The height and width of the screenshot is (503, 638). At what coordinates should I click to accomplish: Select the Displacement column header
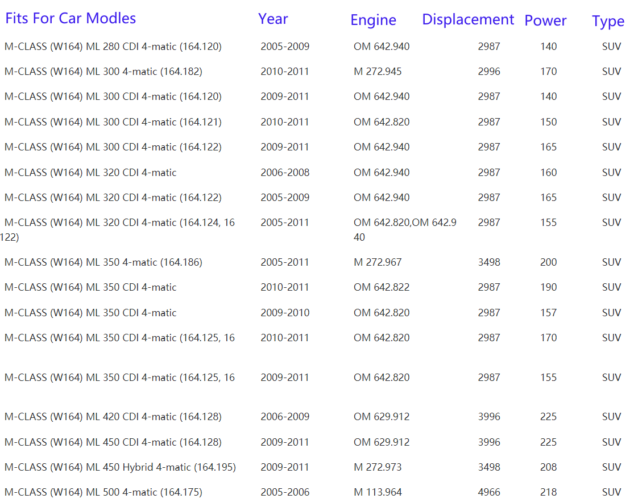pyautogui.click(x=467, y=19)
